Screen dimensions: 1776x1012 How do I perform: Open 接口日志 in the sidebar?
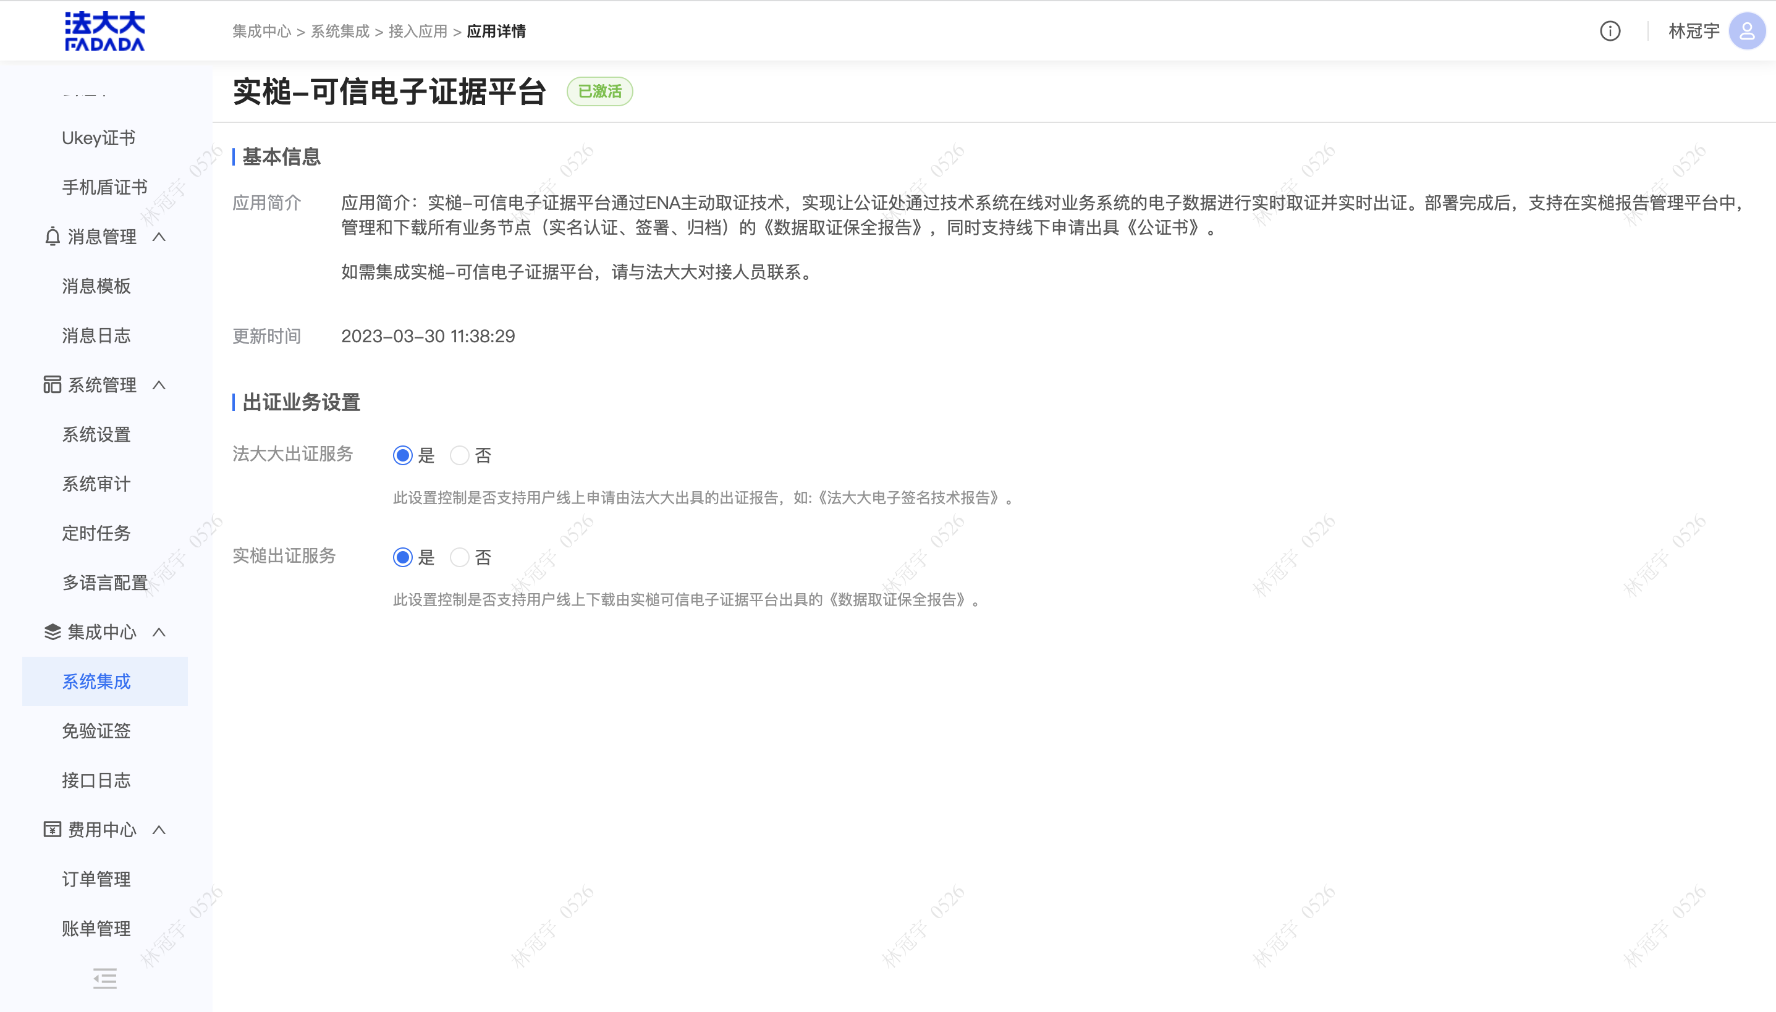96,780
